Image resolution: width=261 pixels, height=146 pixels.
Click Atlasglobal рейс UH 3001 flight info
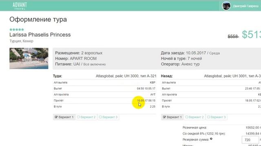pos(232,76)
